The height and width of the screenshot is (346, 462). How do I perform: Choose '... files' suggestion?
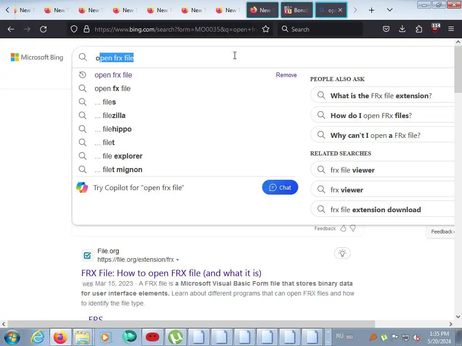[105, 102]
